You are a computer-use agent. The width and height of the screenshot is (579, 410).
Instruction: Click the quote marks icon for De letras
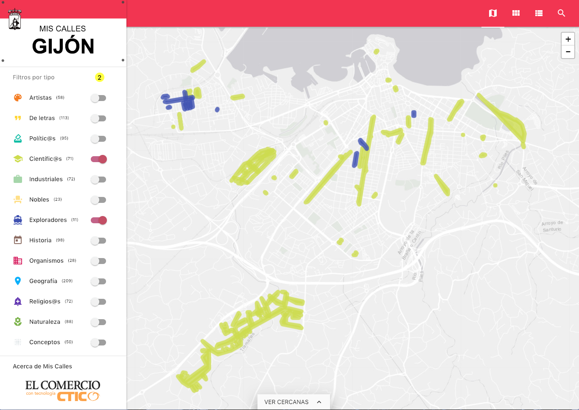[x=17, y=118]
